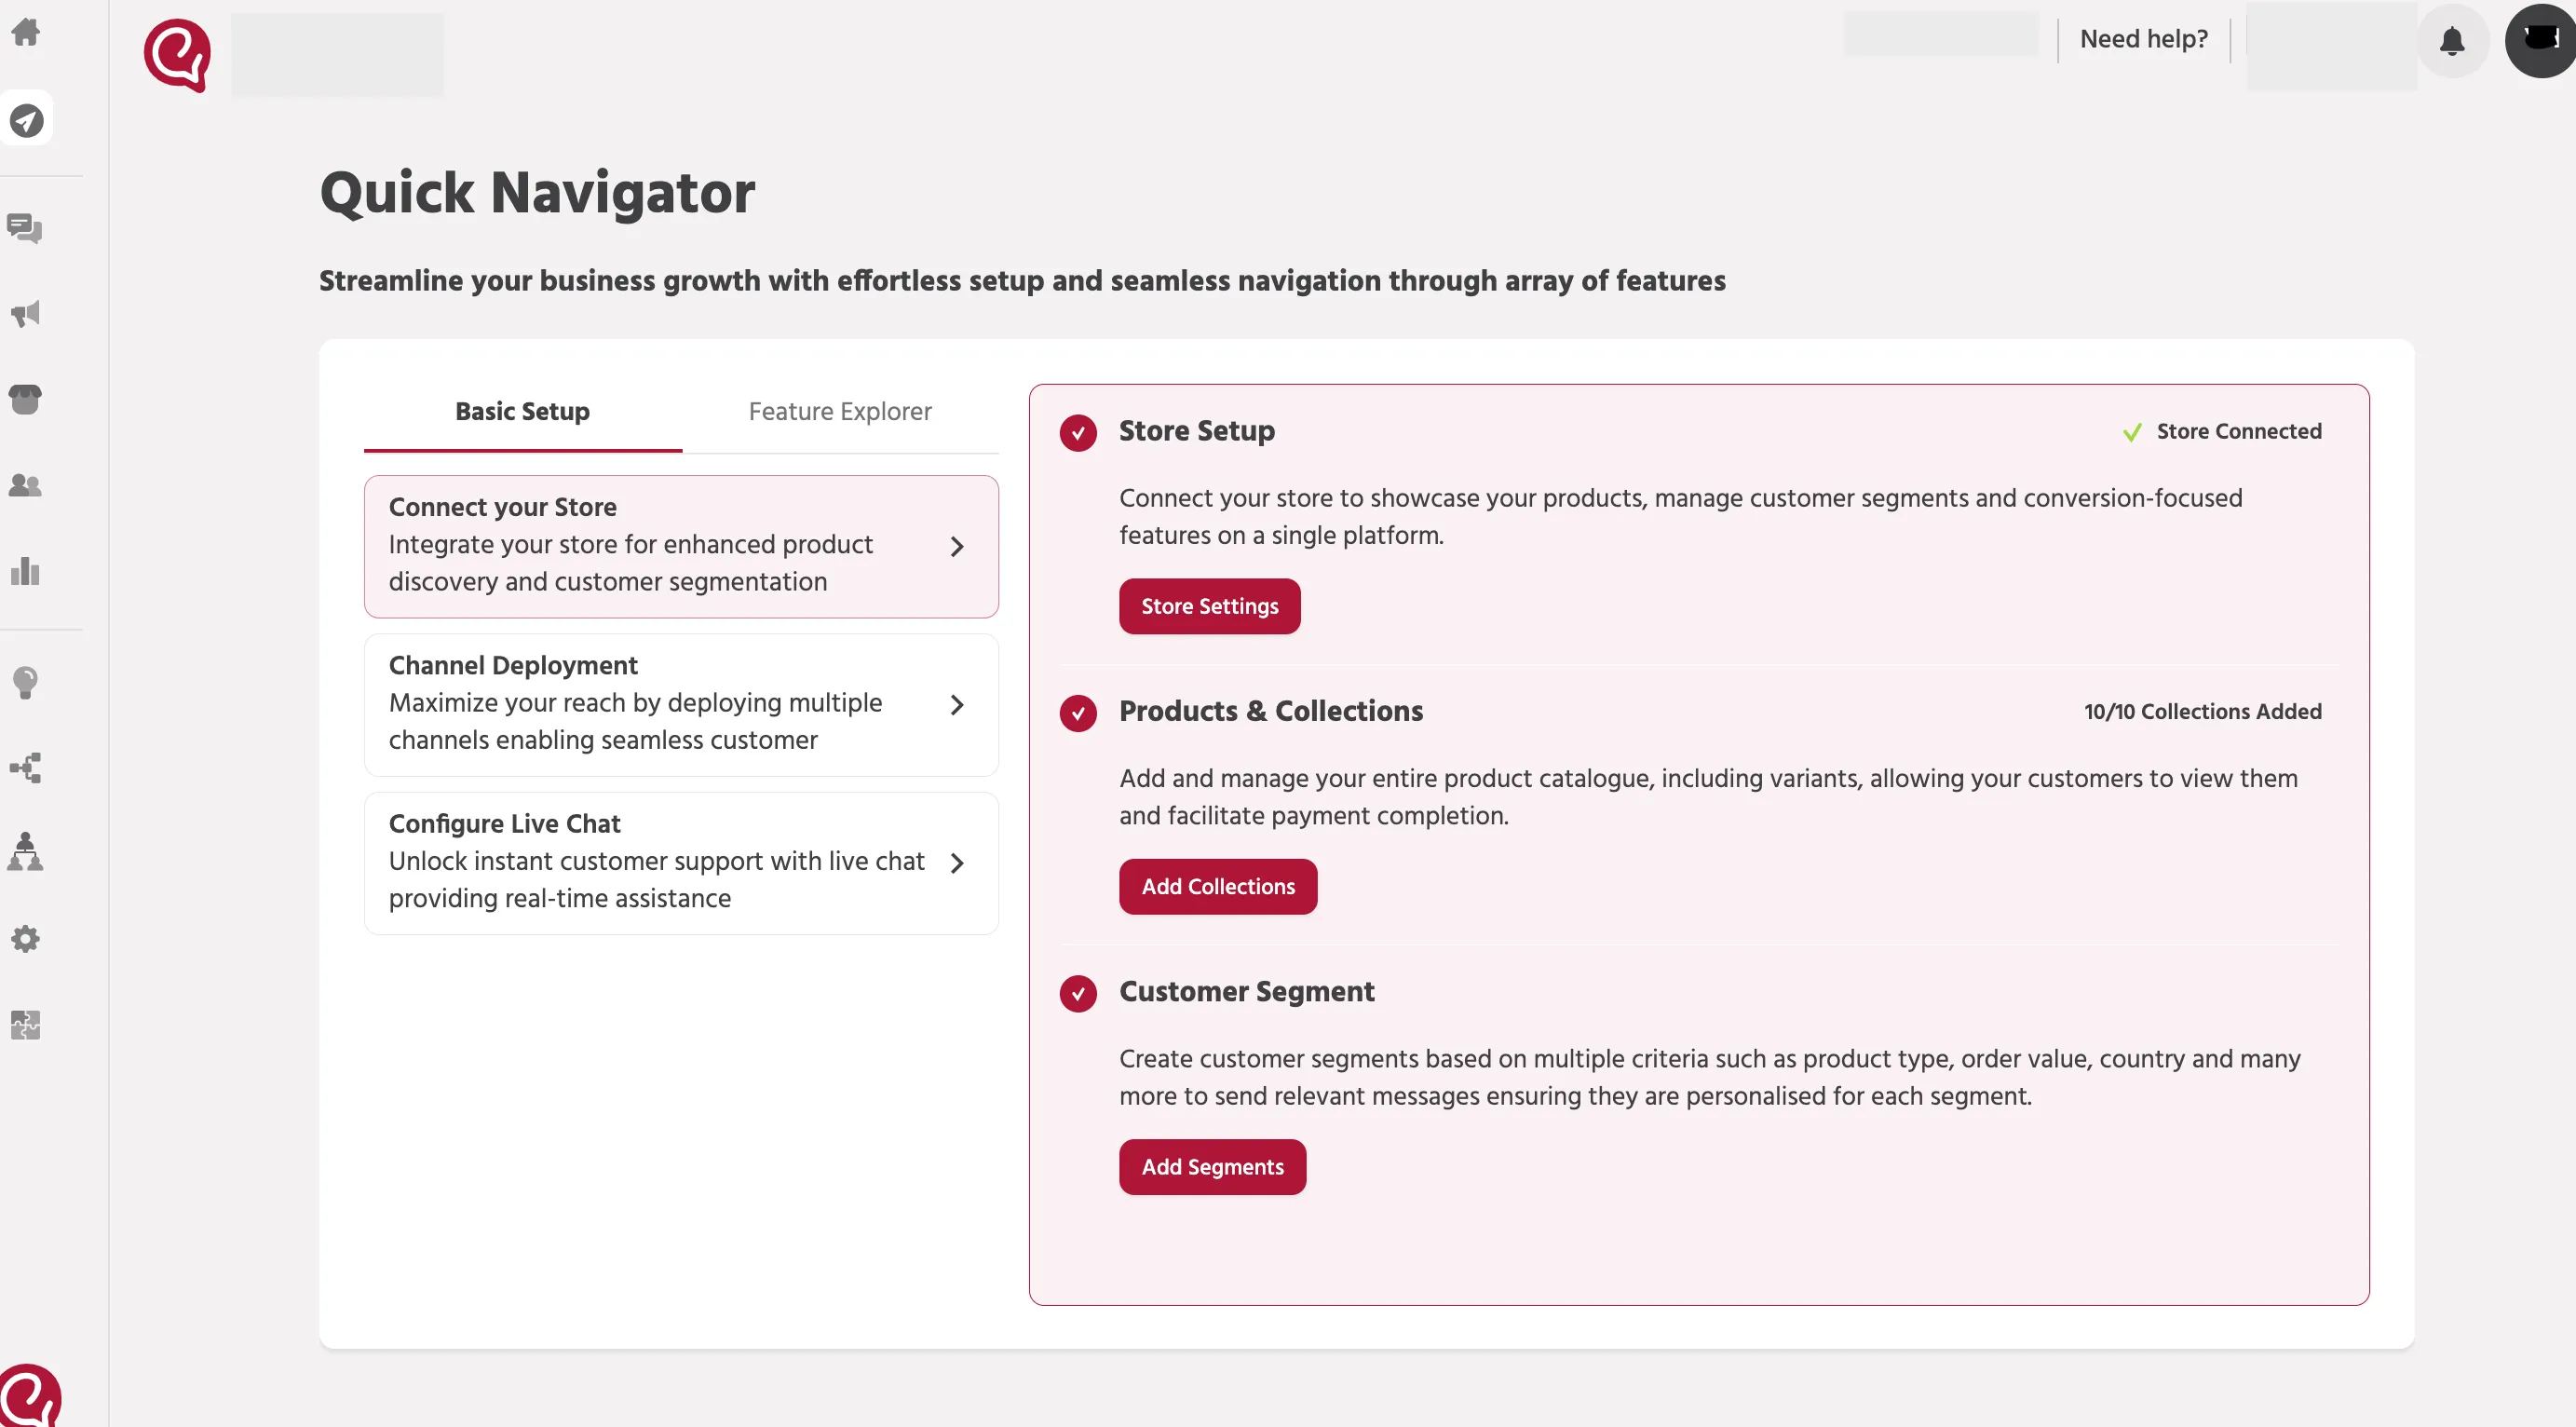Image resolution: width=2576 pixels, height=1427 pixels.
Task: Click the Add Collections button
Action: [x=1217, y=886]
